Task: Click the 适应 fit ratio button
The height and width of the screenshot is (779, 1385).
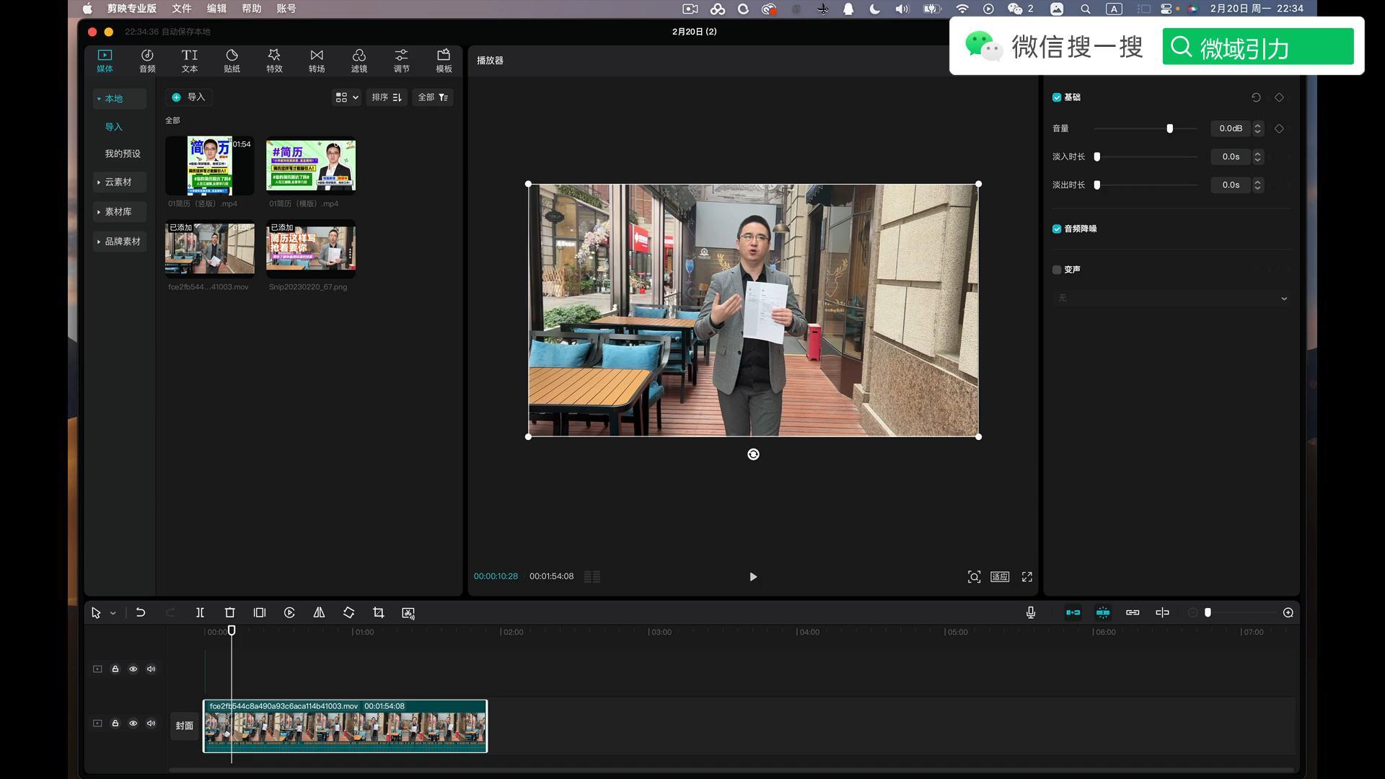Action: click(x=1000, y=577)
